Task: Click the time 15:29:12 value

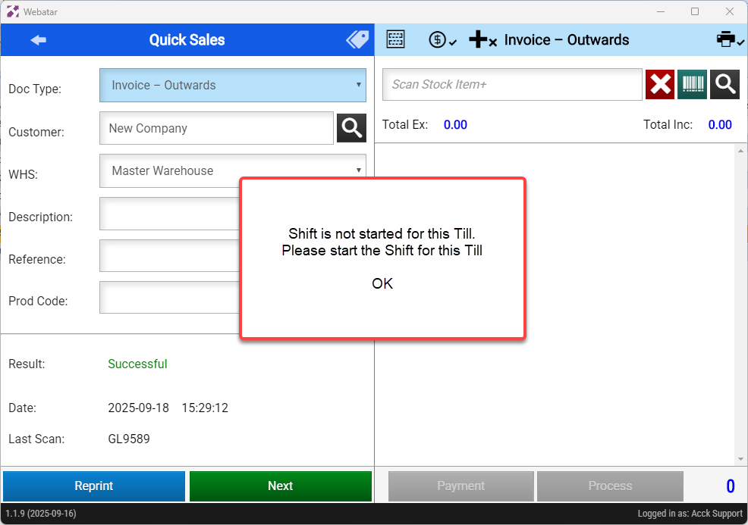Action: click(205, 408)
